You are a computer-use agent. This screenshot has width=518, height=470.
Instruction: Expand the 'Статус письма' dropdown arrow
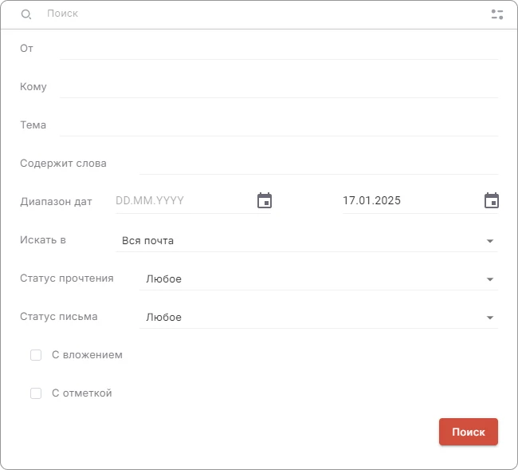(x=490, y=318)
